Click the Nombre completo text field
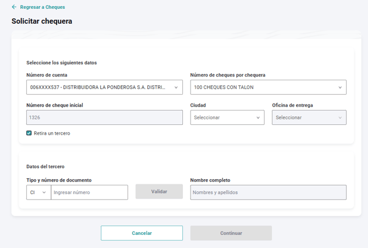 268,192
